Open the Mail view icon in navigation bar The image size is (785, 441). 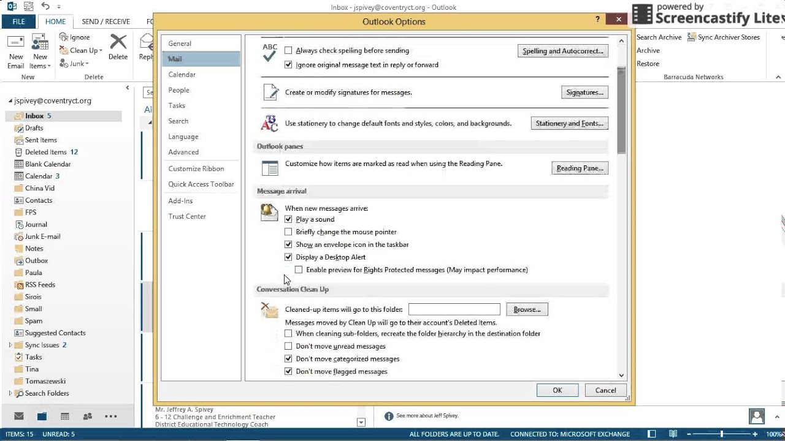[19, 417]
